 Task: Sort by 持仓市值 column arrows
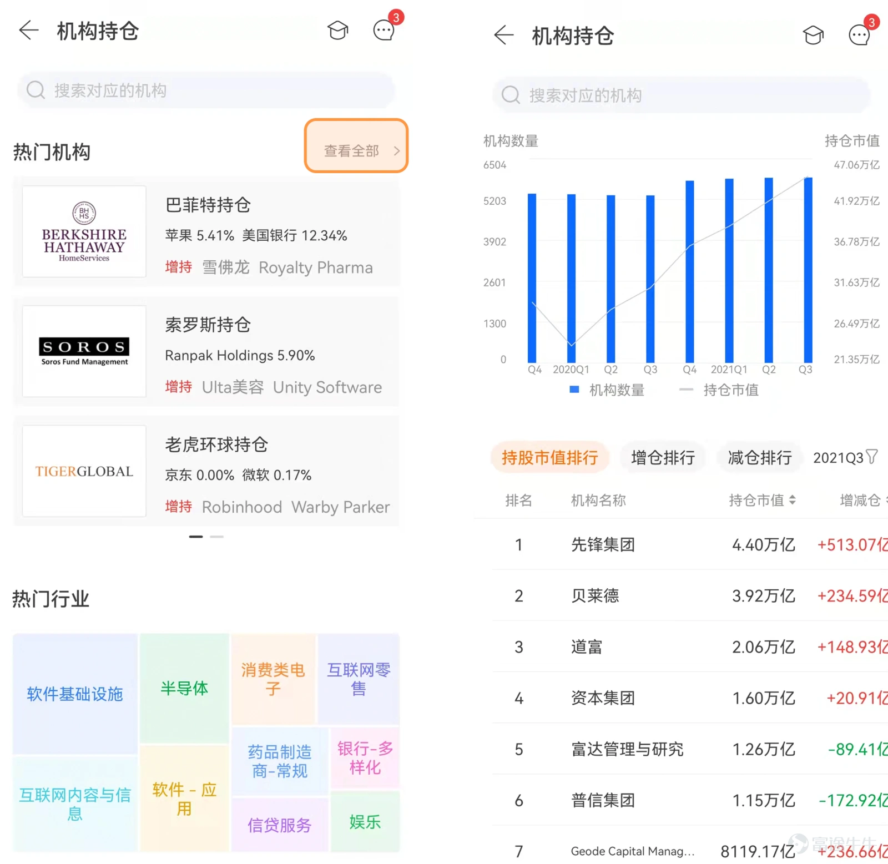click(x=793, y=500)
